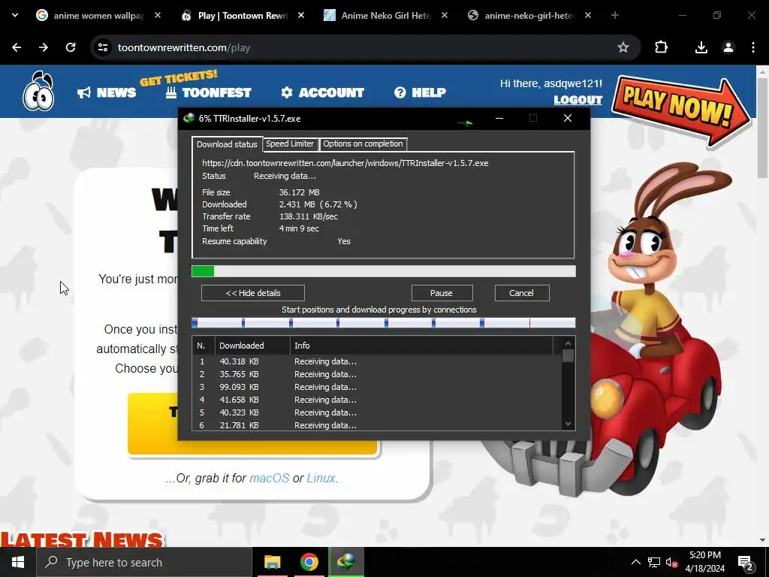Screen dimensions: 769x577
Task: Open Chrome profile icon
Action: 728,47
